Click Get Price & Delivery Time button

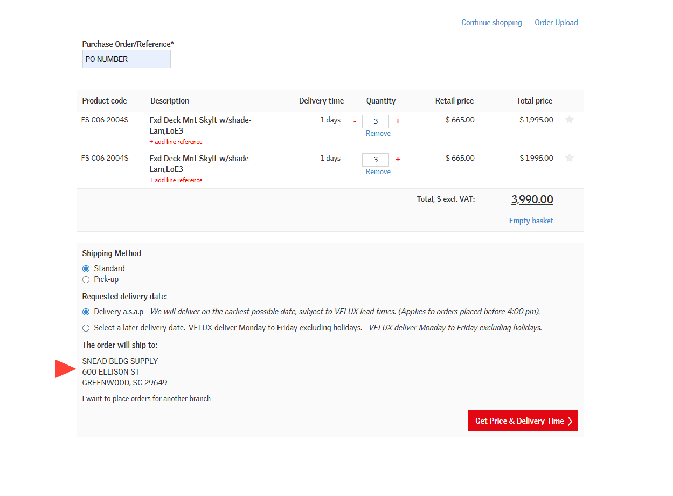click(x=523, y=421)
